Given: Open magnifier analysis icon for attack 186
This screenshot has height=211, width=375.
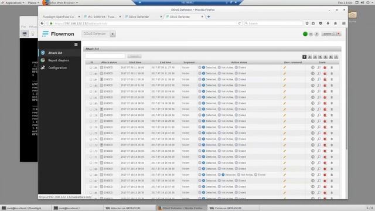Looking at the screenshot, I should pyautogui.click(x=319, y=67).
